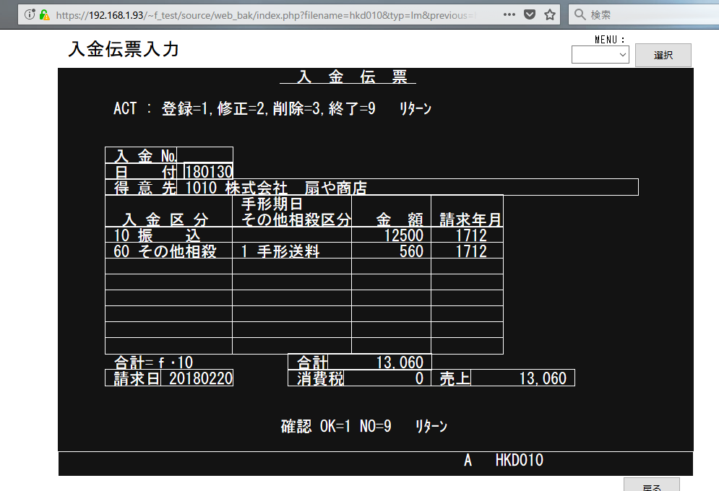The height and width of the screenshot is (491, 719).
Task: Click the 戻る button at bottom
Action: pyautogui.click(x=651, y=485)
